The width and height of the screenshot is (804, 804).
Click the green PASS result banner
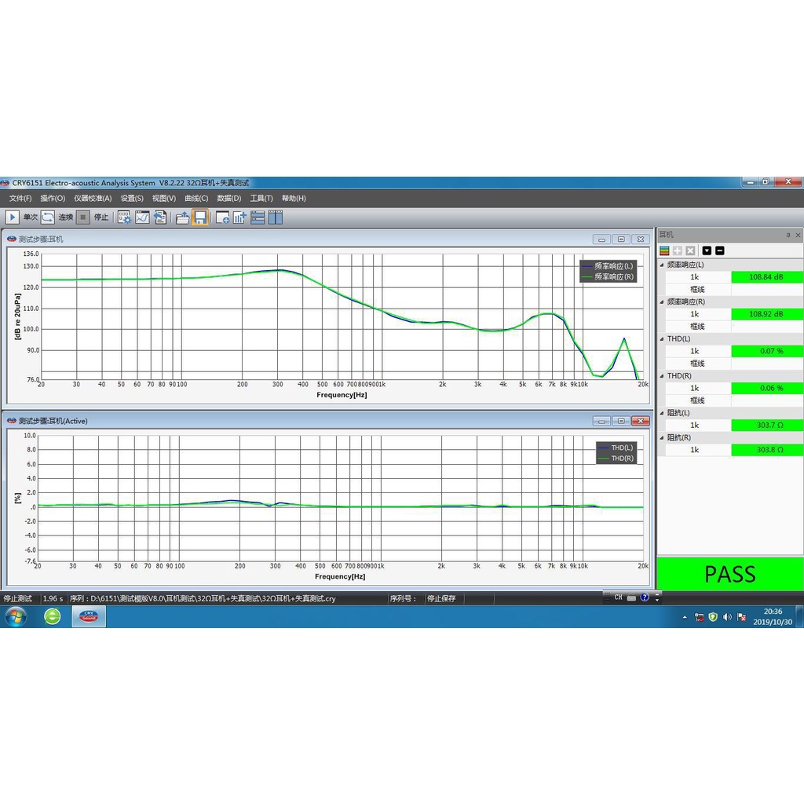click(x=729, y=574)
